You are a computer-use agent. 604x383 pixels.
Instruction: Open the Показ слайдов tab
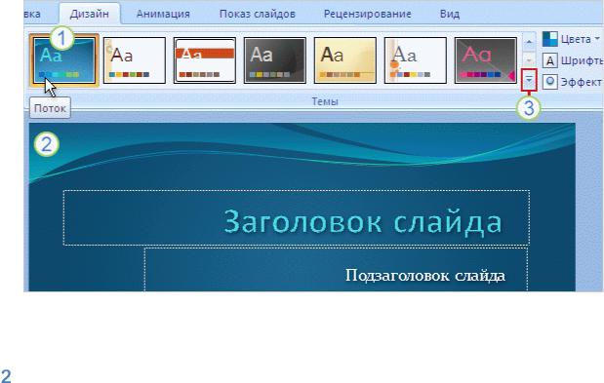(x=258, y=15)
